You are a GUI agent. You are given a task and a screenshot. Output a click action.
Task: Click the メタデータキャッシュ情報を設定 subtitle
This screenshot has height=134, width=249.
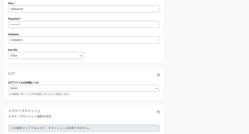coord(30,116)
